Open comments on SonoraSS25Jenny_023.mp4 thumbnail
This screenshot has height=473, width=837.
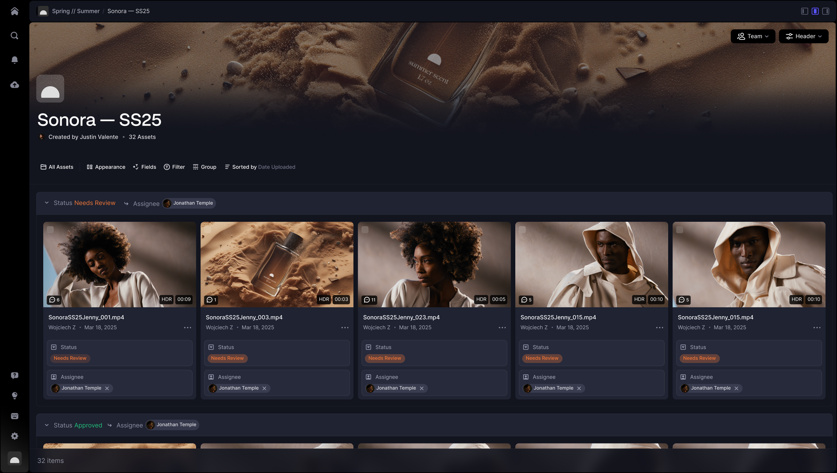(369, 300)
